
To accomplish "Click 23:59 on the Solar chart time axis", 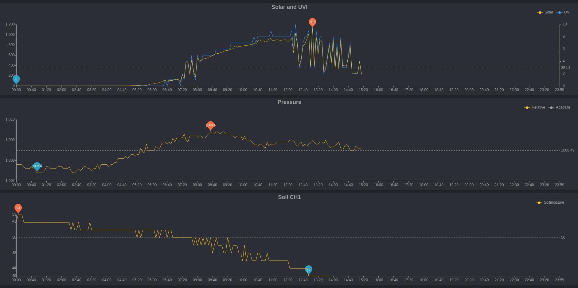I will point(559,90).
